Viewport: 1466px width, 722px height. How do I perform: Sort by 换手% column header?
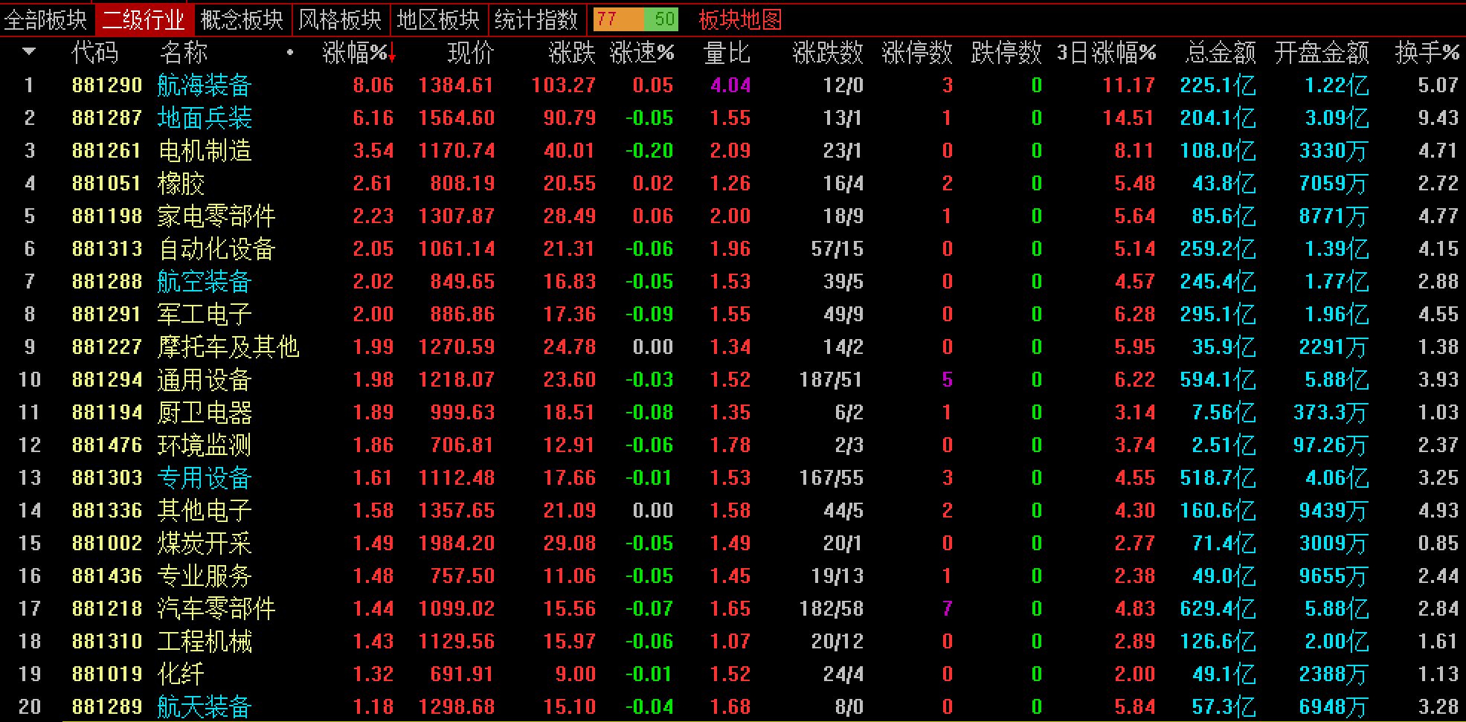pos(1427,52)
